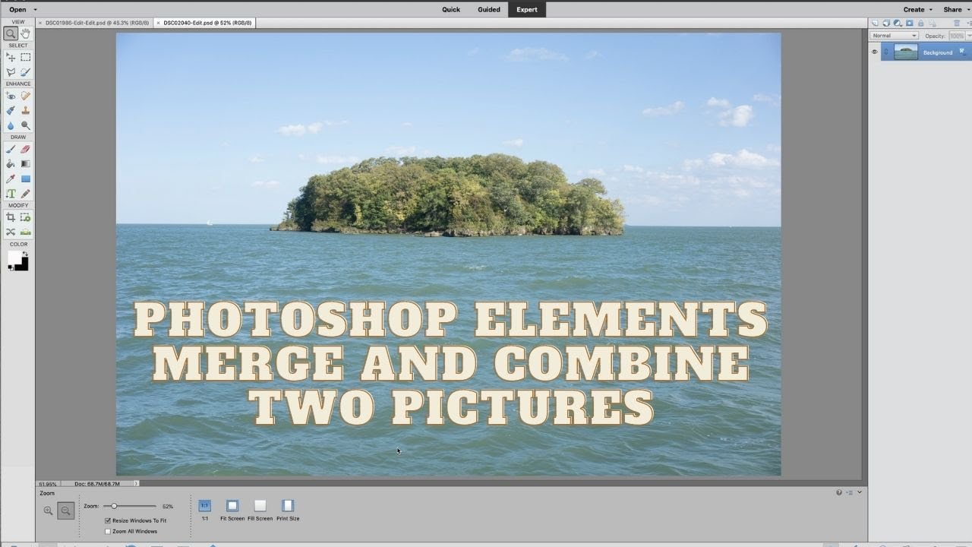The height and width of the screenshot is (547, 972).
Task: Reset default foreground and background colors
Action: click(11, 267)
